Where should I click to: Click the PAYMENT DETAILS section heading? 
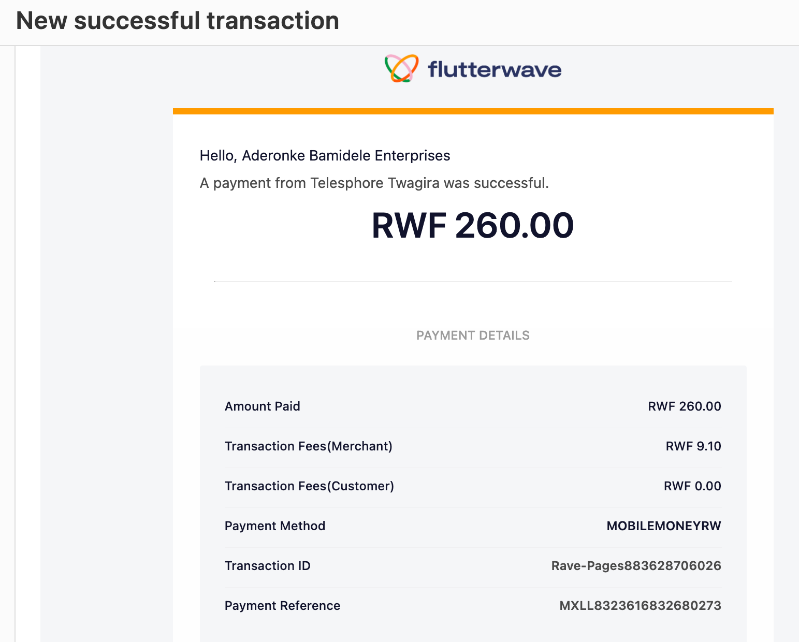point(473,335)
